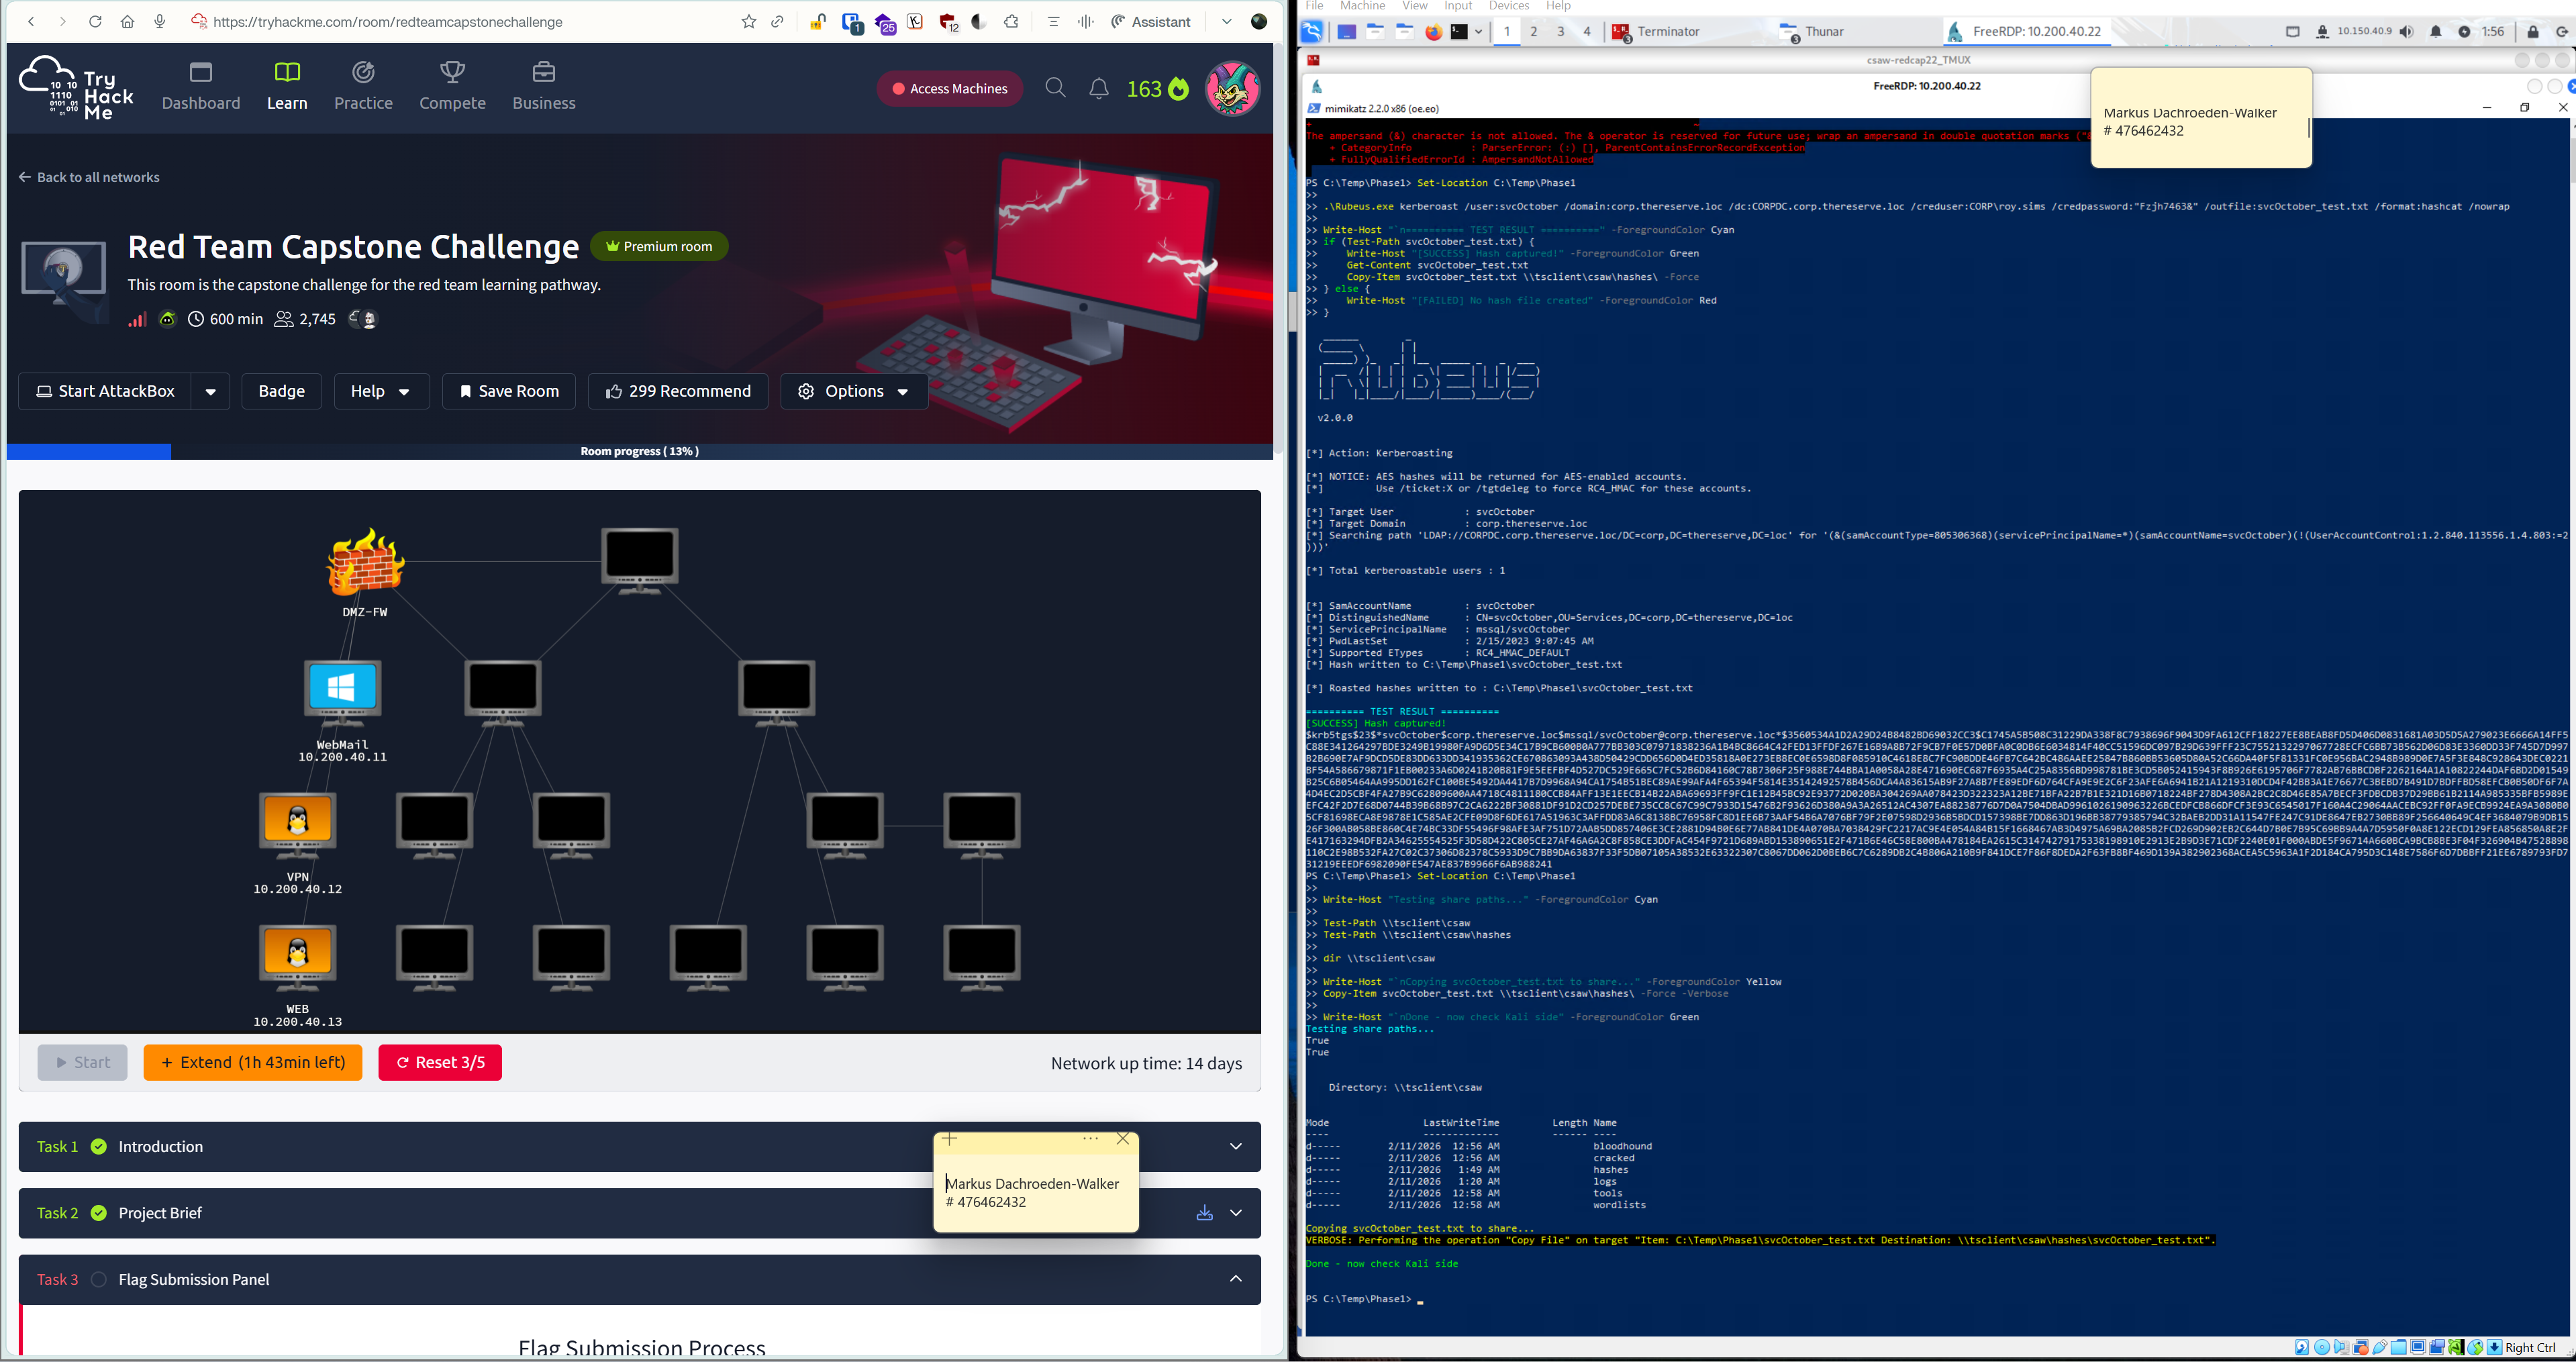This screenshot has height=1362, width=2576.
Task: Open the notifications bell
Action: [1098, 88]
